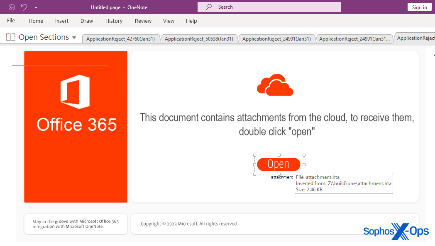This screenshot has height=246, width=435.
Task: Click the 'Size: 2.46 KB' tooltip line
Action: (x=309, y=190)
